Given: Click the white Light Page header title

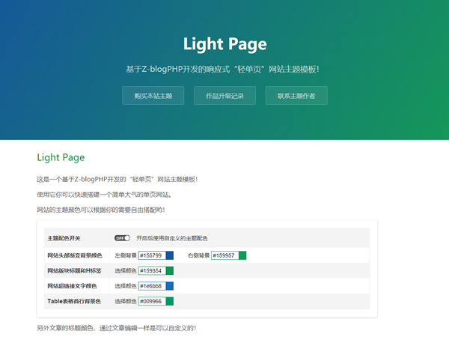Looking at the screenshot, I should click(x=224, y=44).
